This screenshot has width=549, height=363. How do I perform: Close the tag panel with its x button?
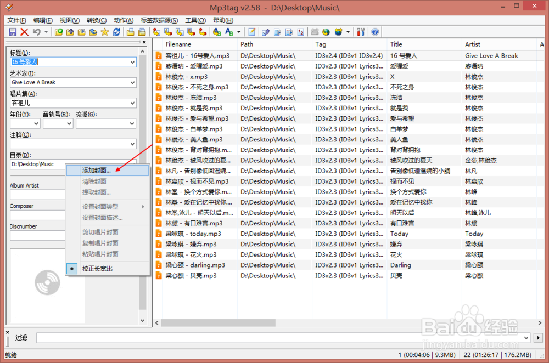point(144,42)
